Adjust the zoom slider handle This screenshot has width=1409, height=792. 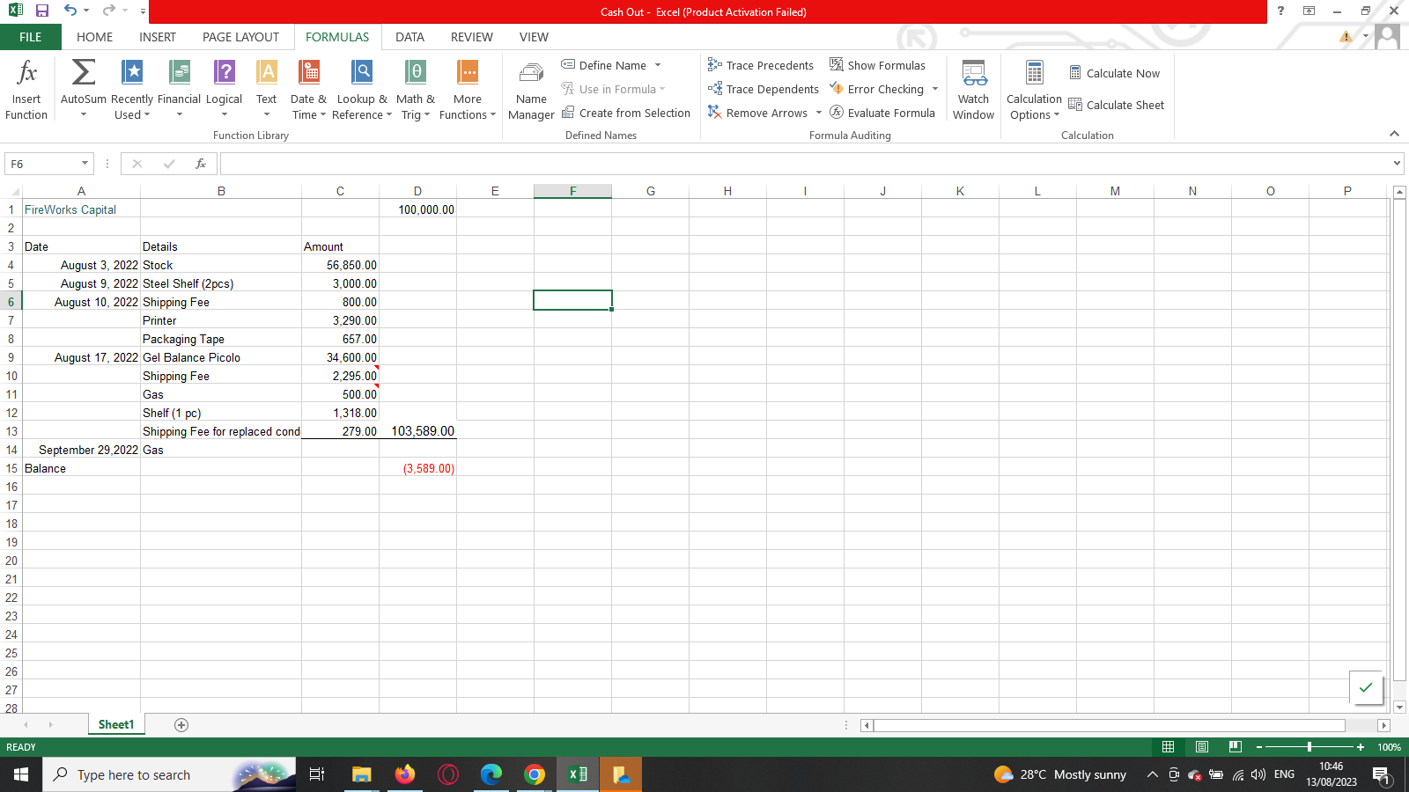tap(1309, 747)
